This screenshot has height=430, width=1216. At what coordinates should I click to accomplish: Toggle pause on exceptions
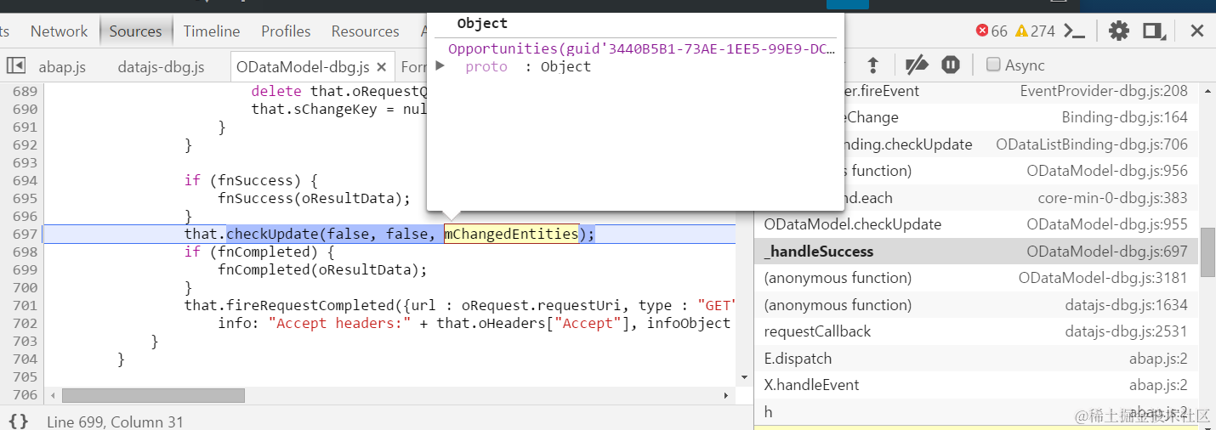[x=951, y=65]
